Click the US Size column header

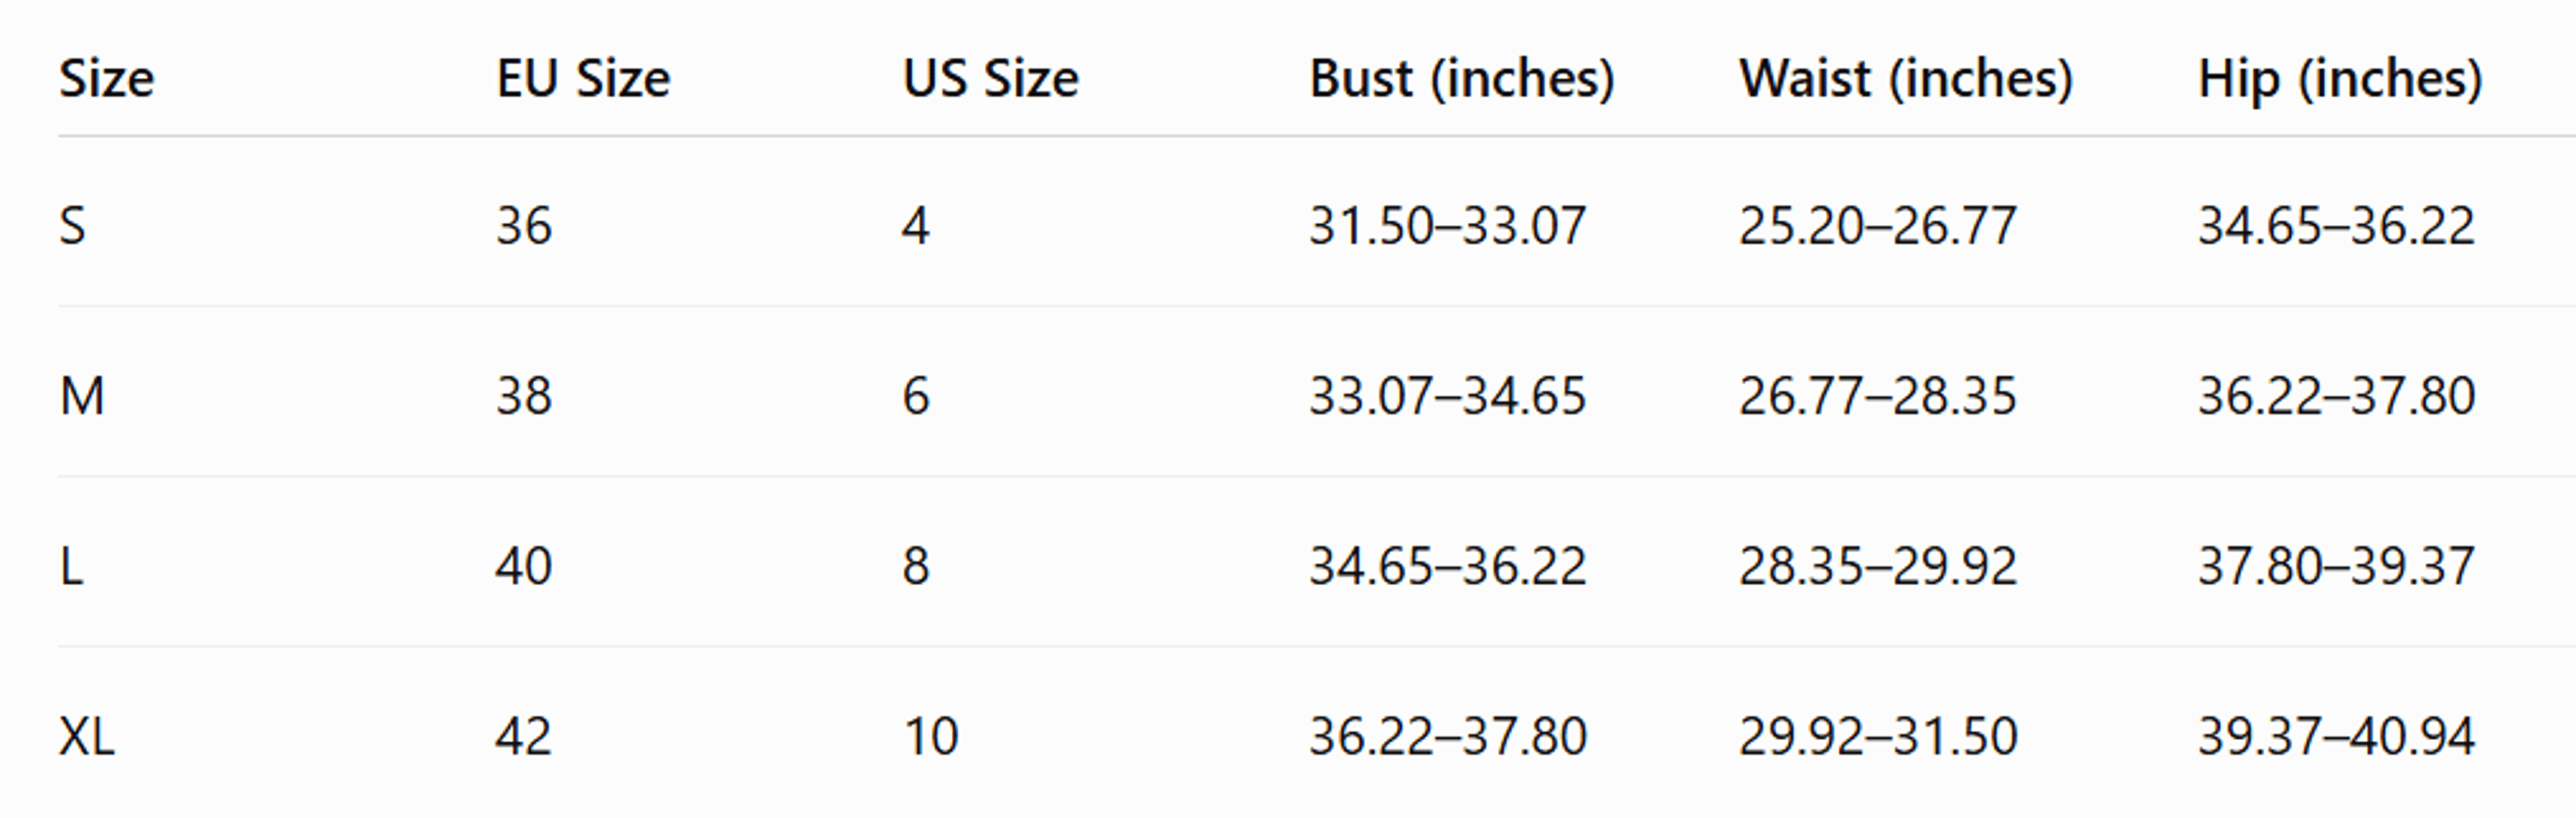point(990,78)
